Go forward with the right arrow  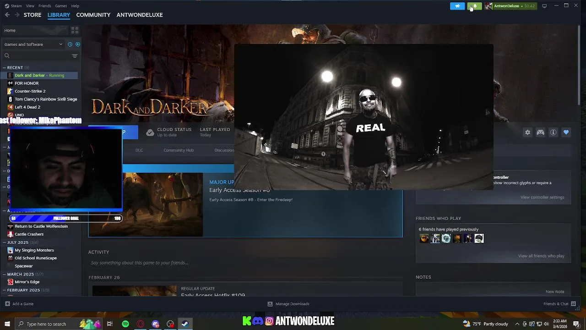click(17, 15)
